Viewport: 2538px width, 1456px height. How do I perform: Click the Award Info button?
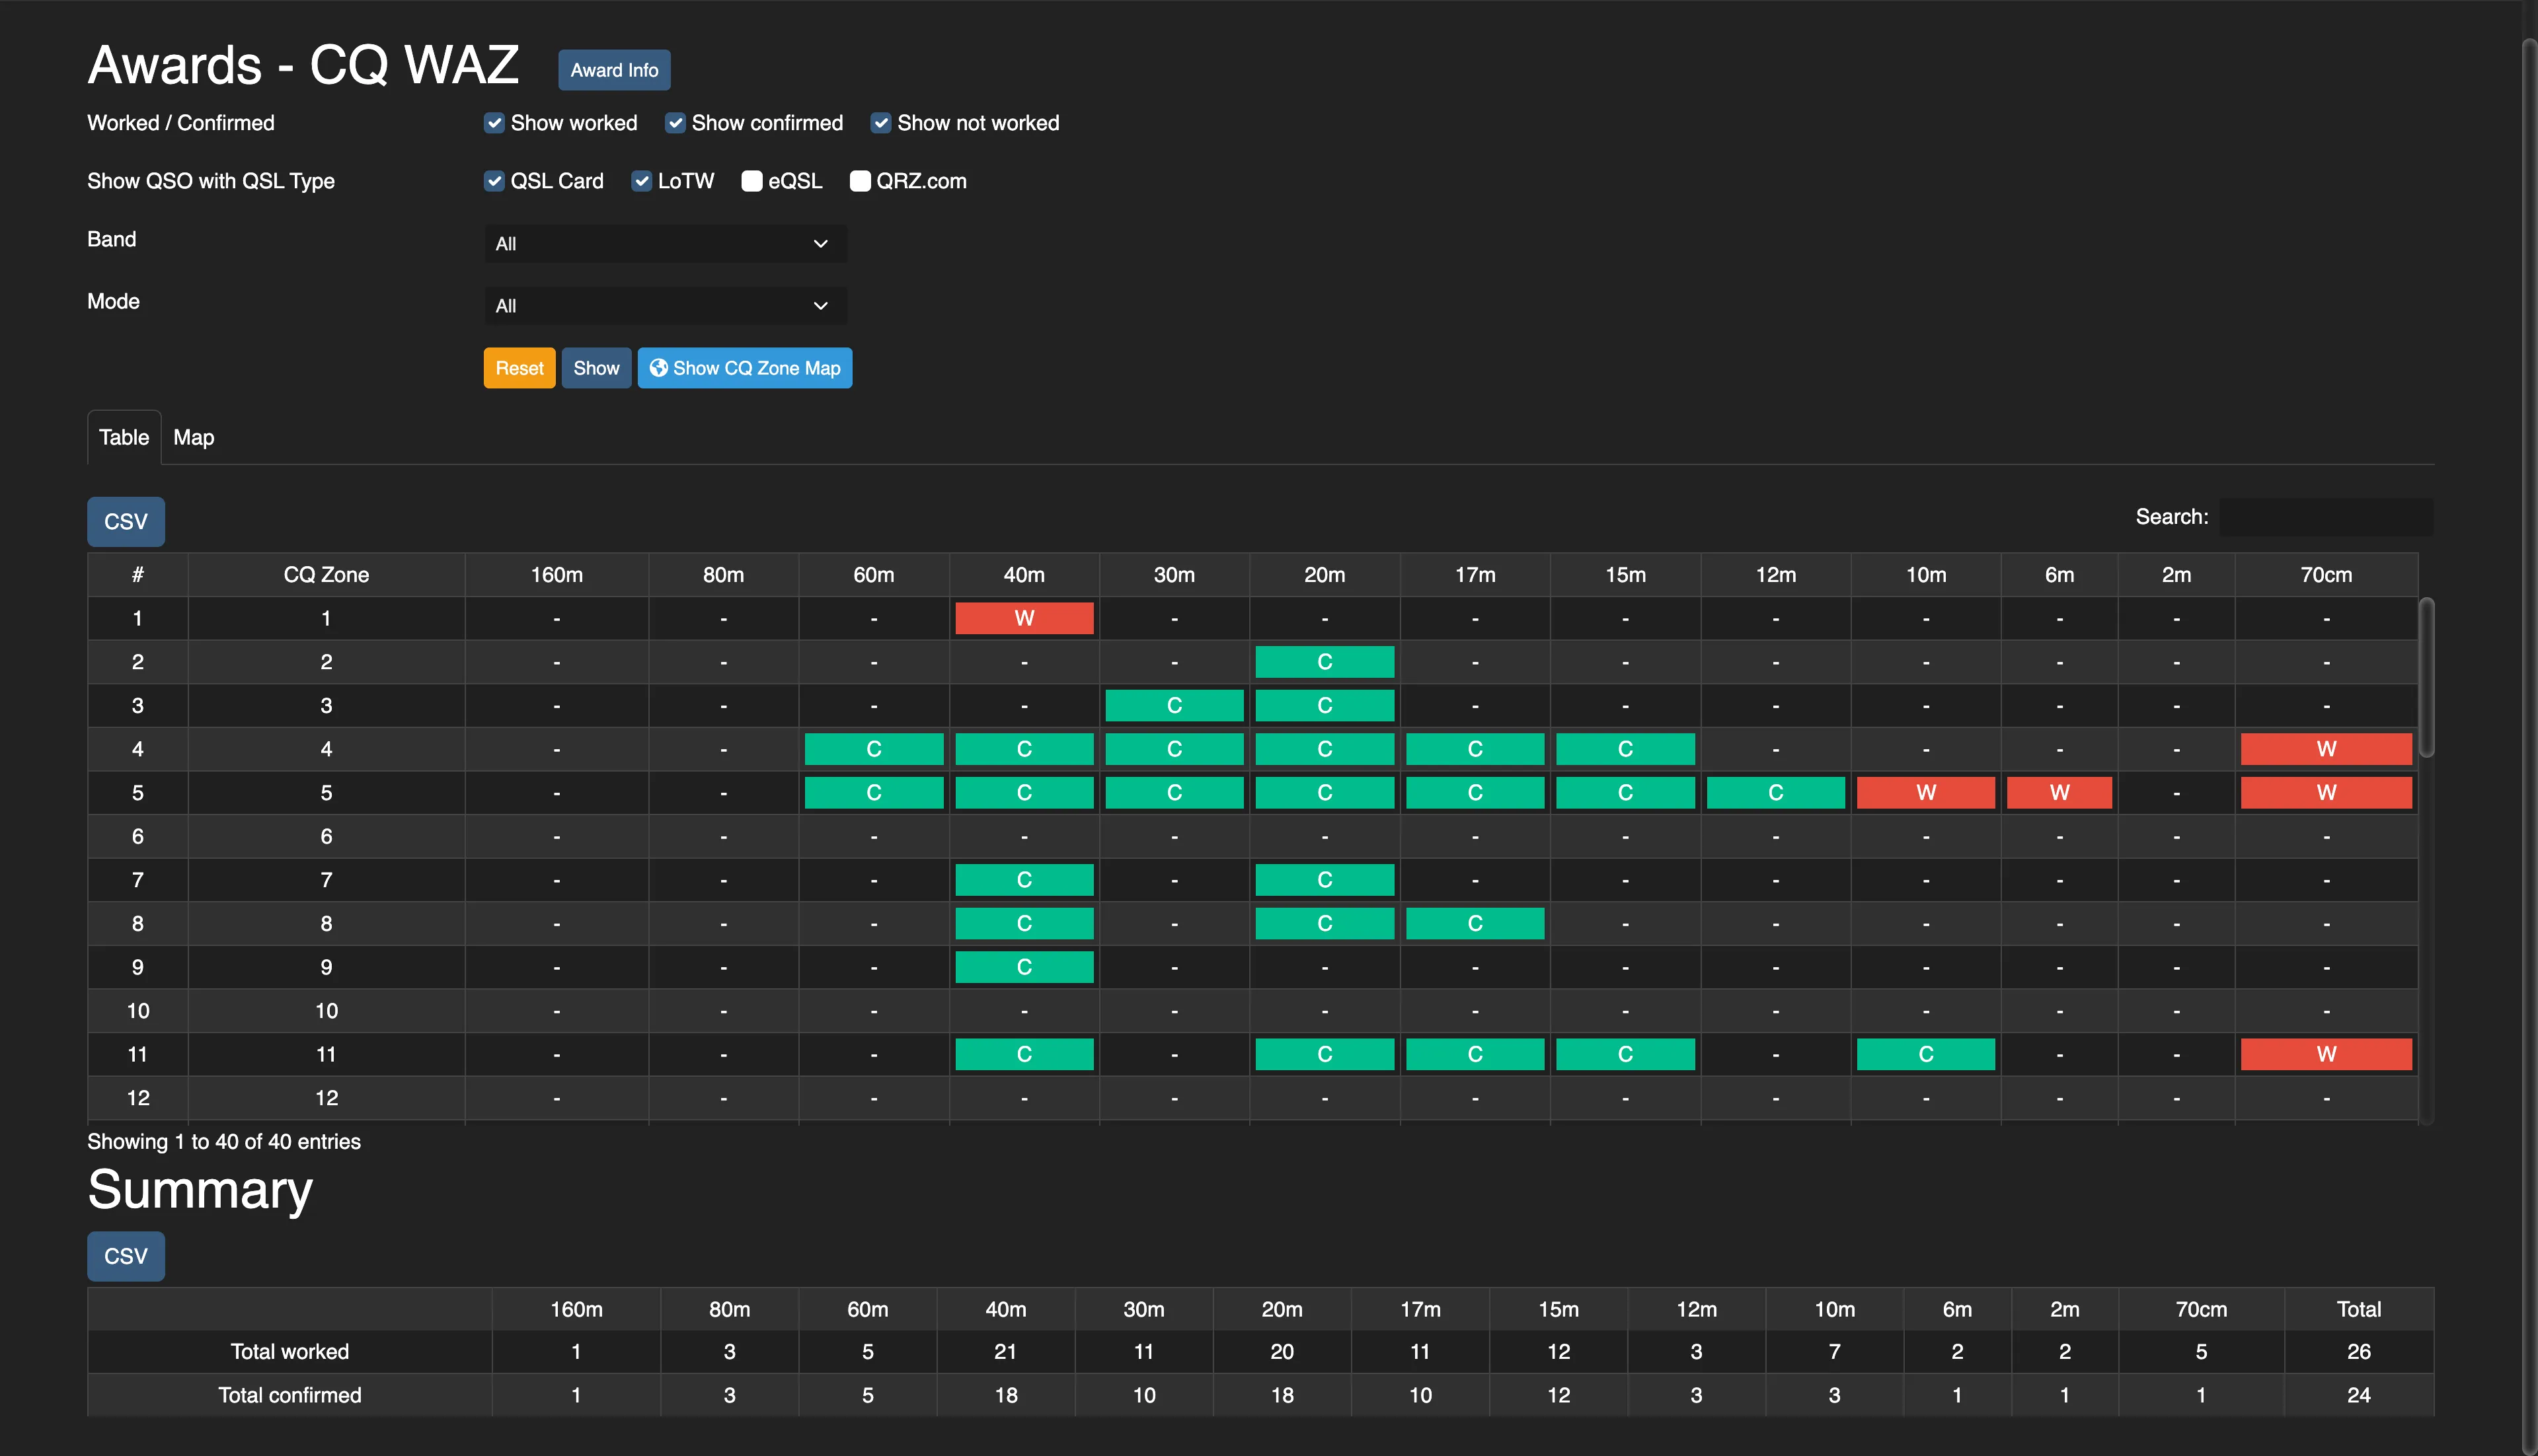tap(614, 70)
